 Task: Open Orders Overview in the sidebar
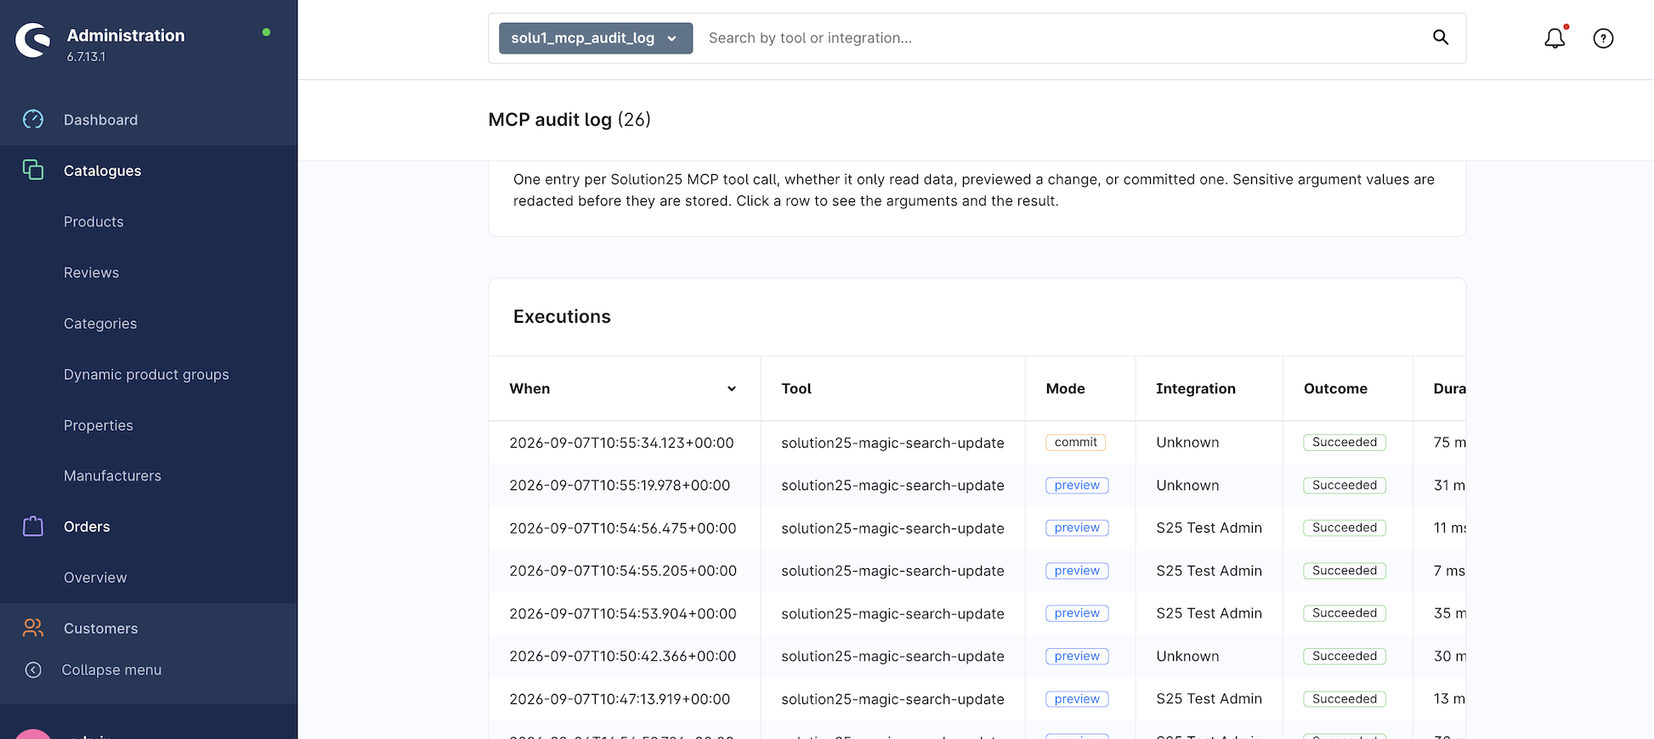coord(95,578)
